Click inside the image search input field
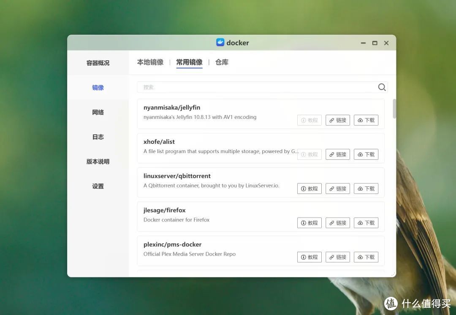This screenshot has height=315, width=456. (x=253, y=87)
